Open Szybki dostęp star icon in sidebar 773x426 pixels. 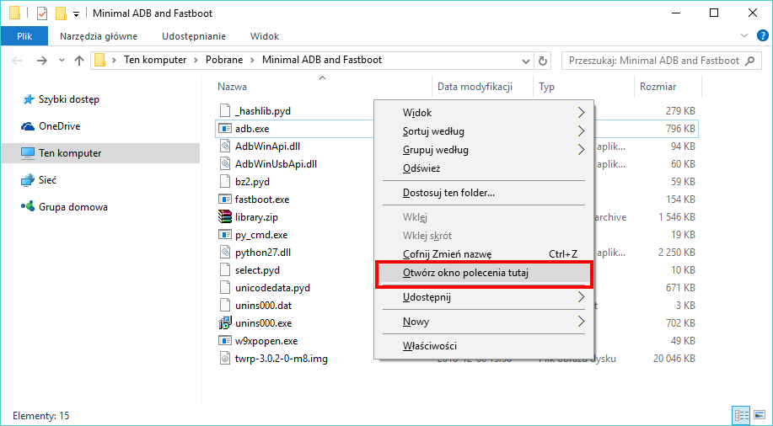coord(28,99)
